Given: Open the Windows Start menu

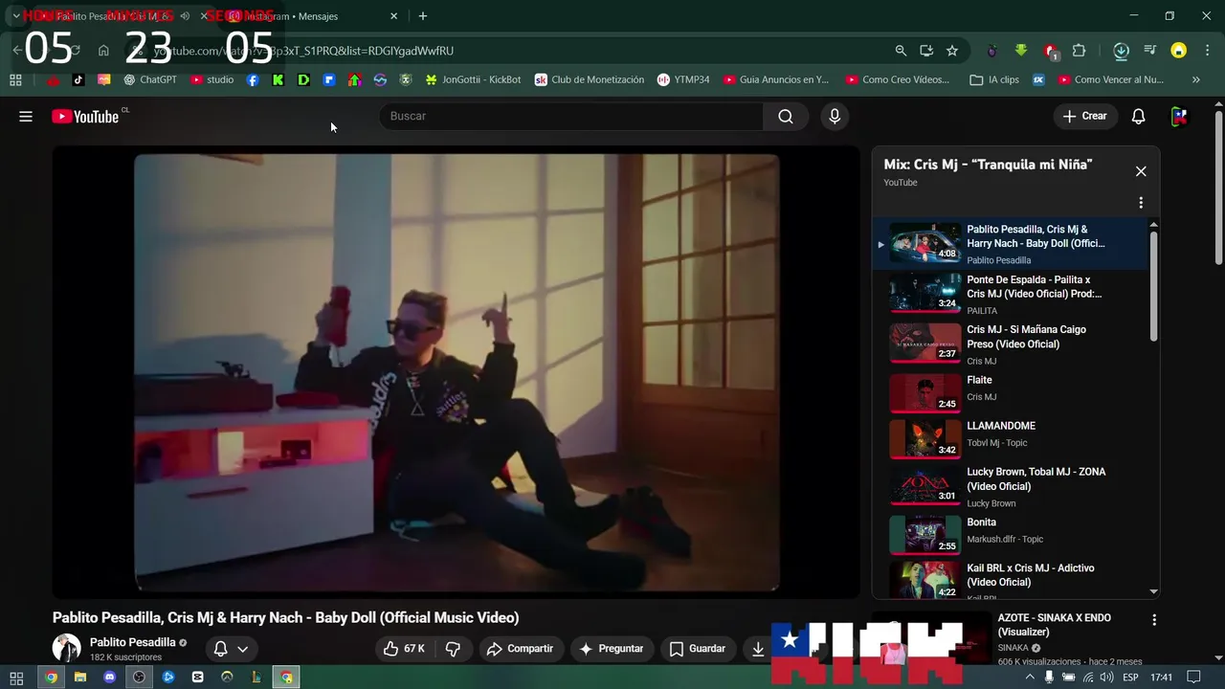Looking at the screenshot, I should pos(16,678).
